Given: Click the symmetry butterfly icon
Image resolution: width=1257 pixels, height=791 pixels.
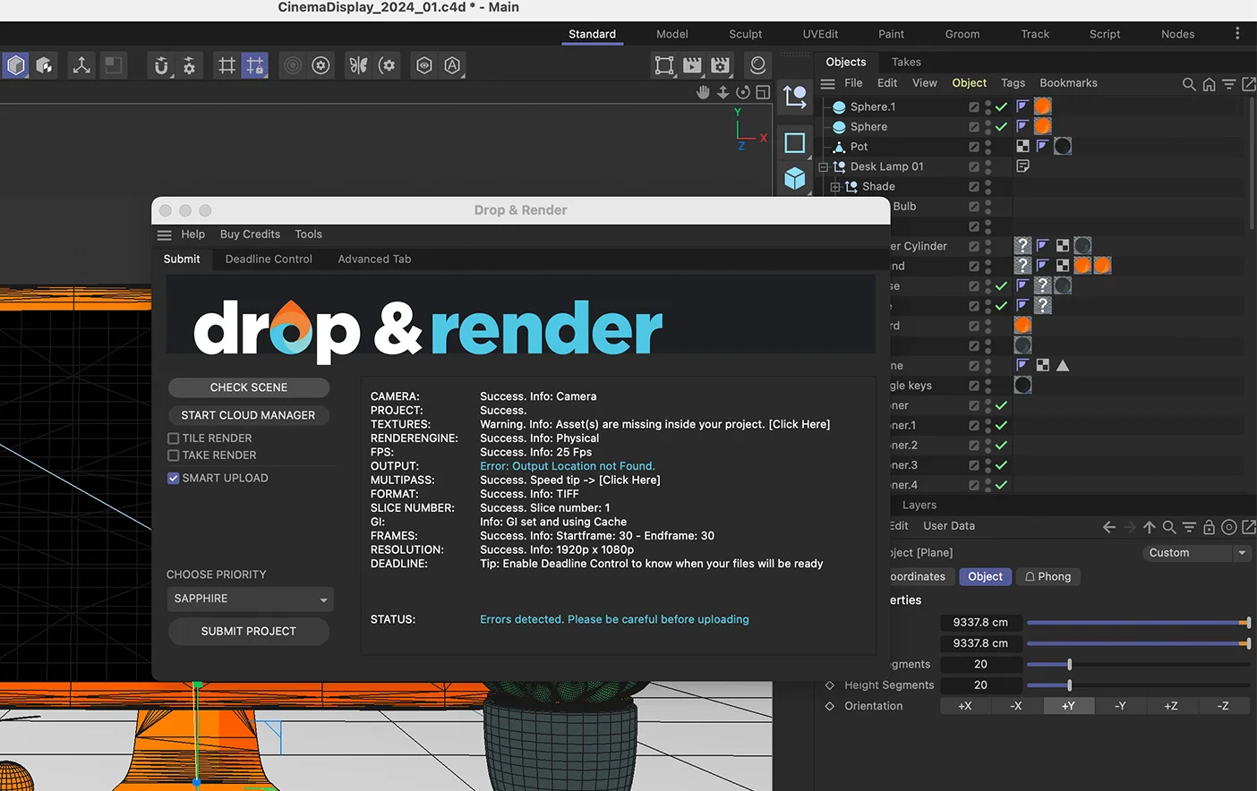Looking at the screenshot, I should click(x=358, y=65).
